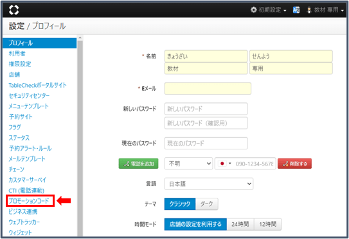Viewport: 349px width, 239px height.
Task: Open 利用者 settings page
Action: click(x=17, y=53)
